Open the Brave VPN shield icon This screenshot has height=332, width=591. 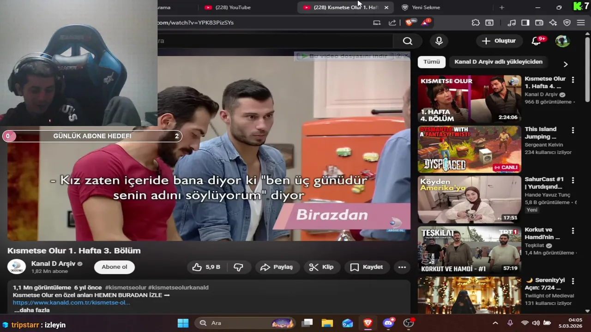click(x=567, y=23)
